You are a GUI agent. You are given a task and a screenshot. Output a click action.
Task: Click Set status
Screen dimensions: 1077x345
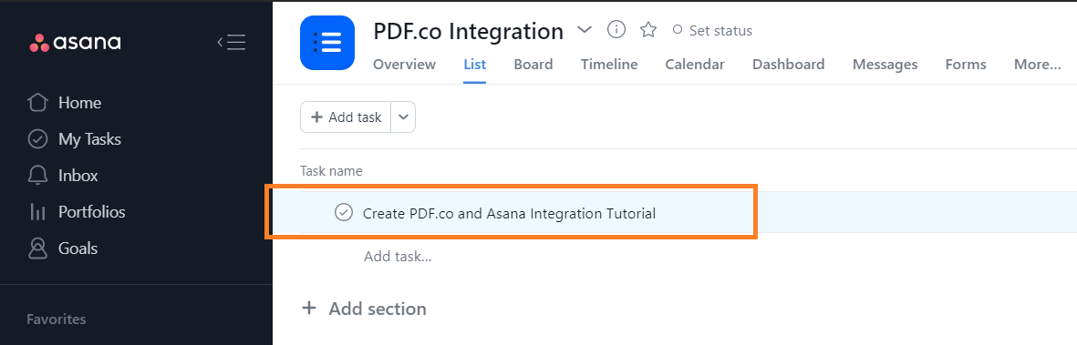tap(712, 31)
